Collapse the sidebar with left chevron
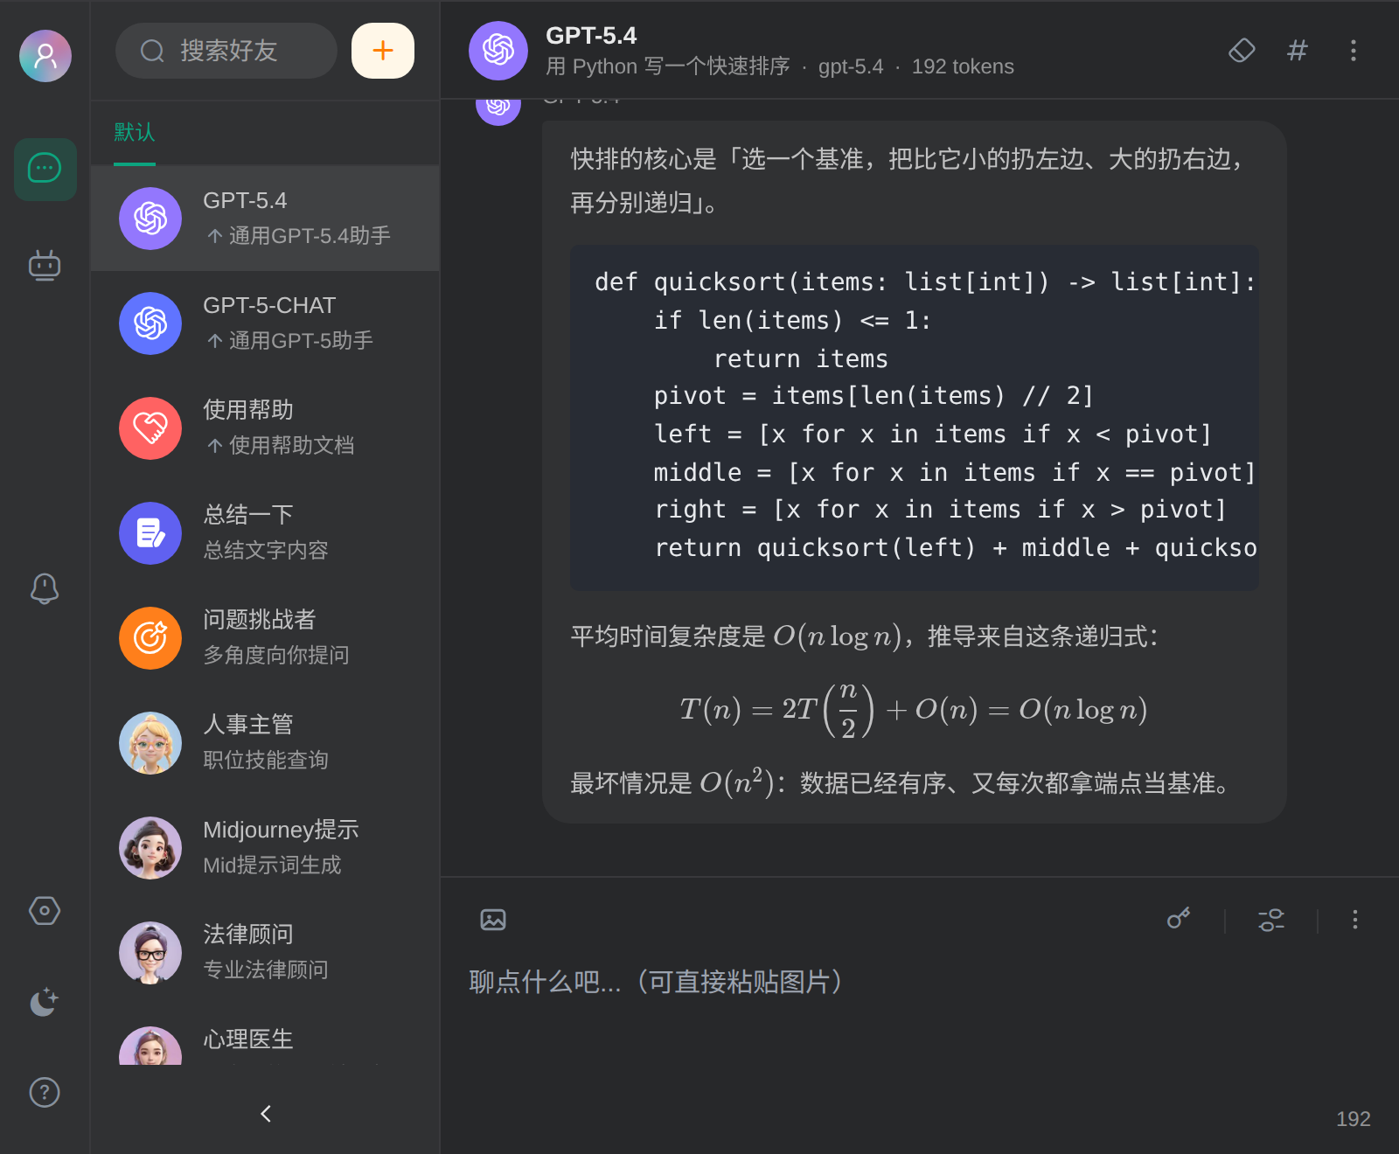The height and width of the screenshot is (1154, 1399). [x=266, y=1113]
